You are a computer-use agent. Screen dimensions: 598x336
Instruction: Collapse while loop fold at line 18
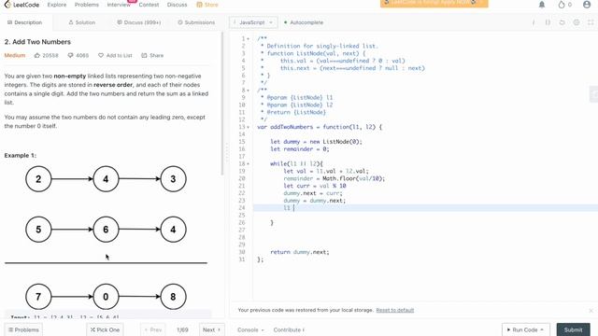point(249,164)
